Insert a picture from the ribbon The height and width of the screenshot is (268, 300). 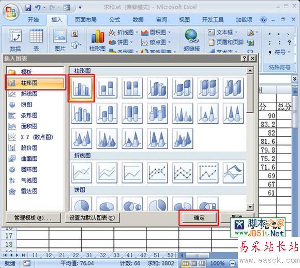pos(60,40)
